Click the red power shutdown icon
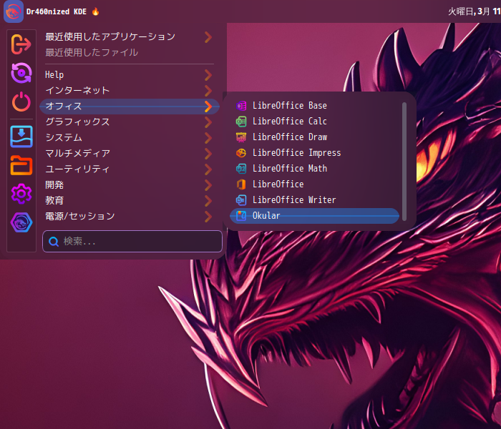This screenshot has height=429, width=501. tap(21, 102)
